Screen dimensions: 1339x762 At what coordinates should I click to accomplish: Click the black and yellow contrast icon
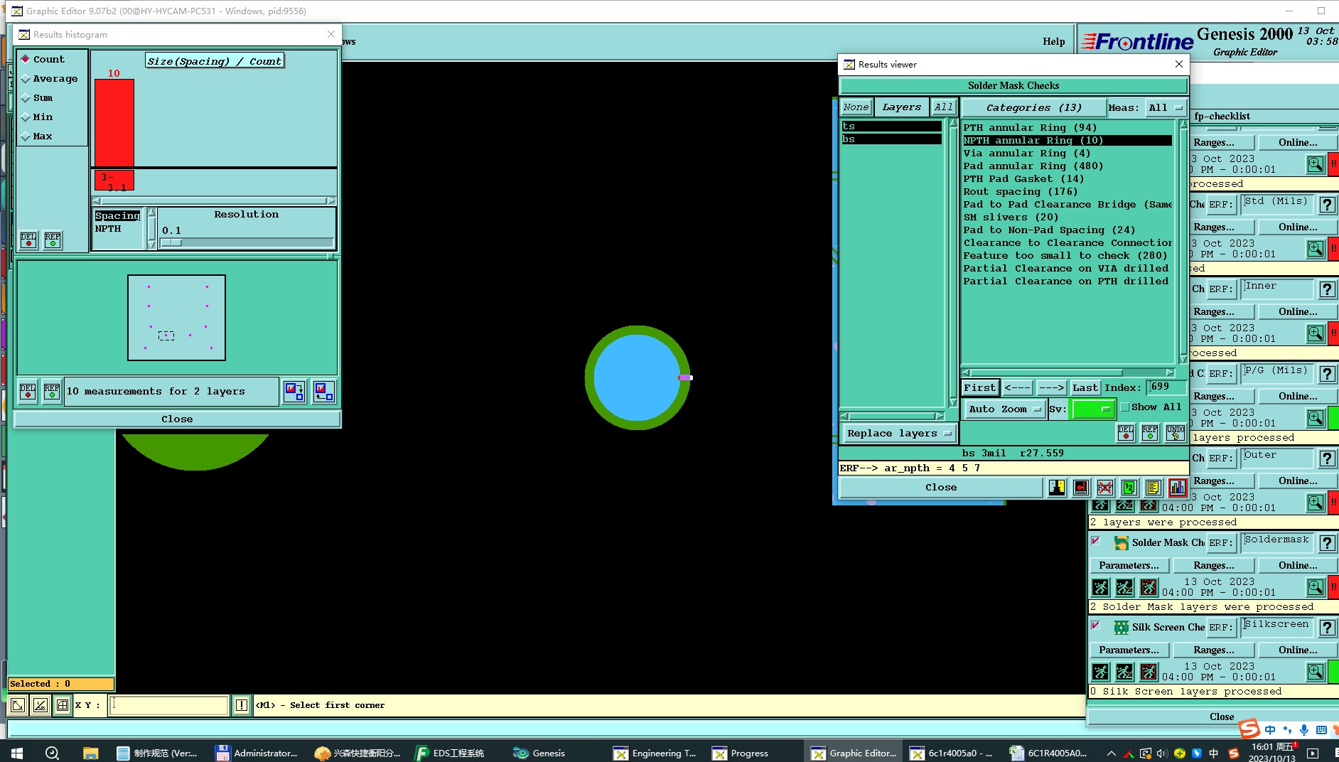point(1057,488)
